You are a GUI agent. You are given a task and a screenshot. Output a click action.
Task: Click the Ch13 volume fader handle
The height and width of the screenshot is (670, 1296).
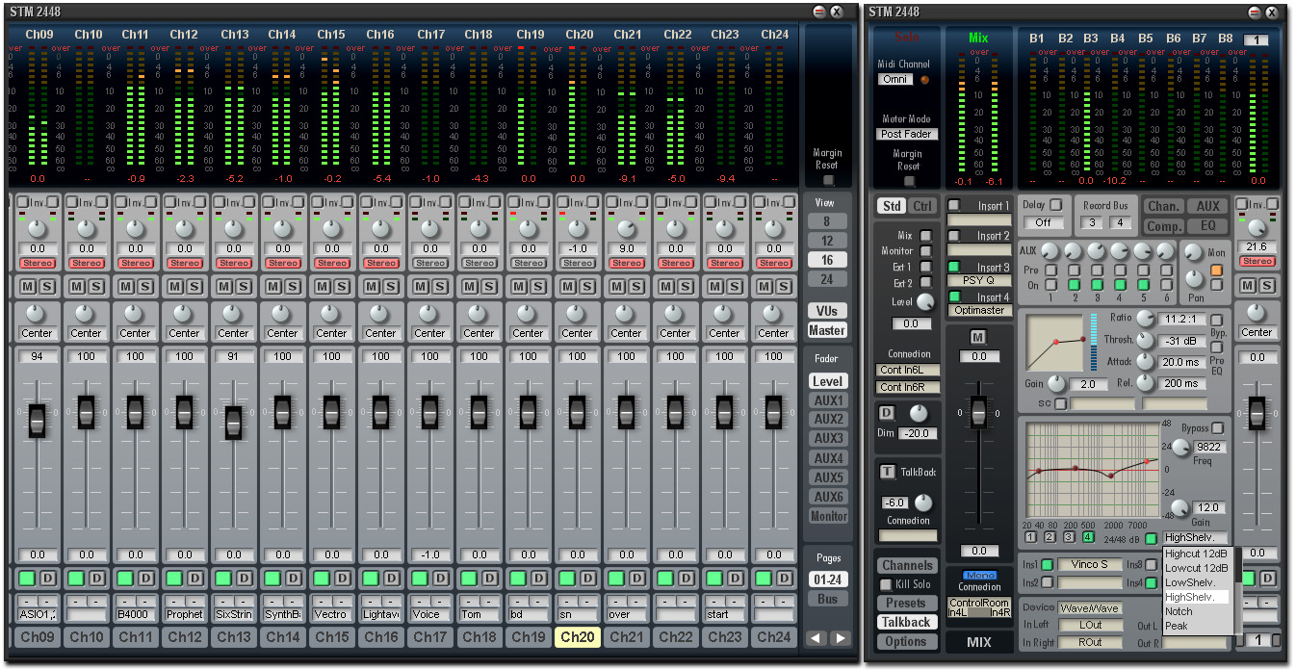pyautogui.click(x=233, y=424)
